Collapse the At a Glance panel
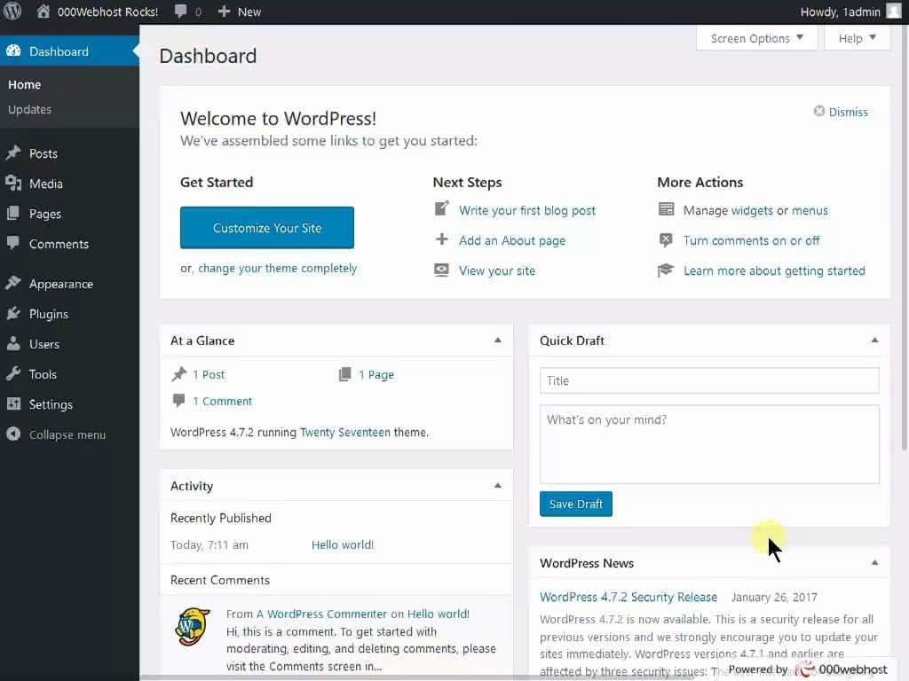 [497, 340]
